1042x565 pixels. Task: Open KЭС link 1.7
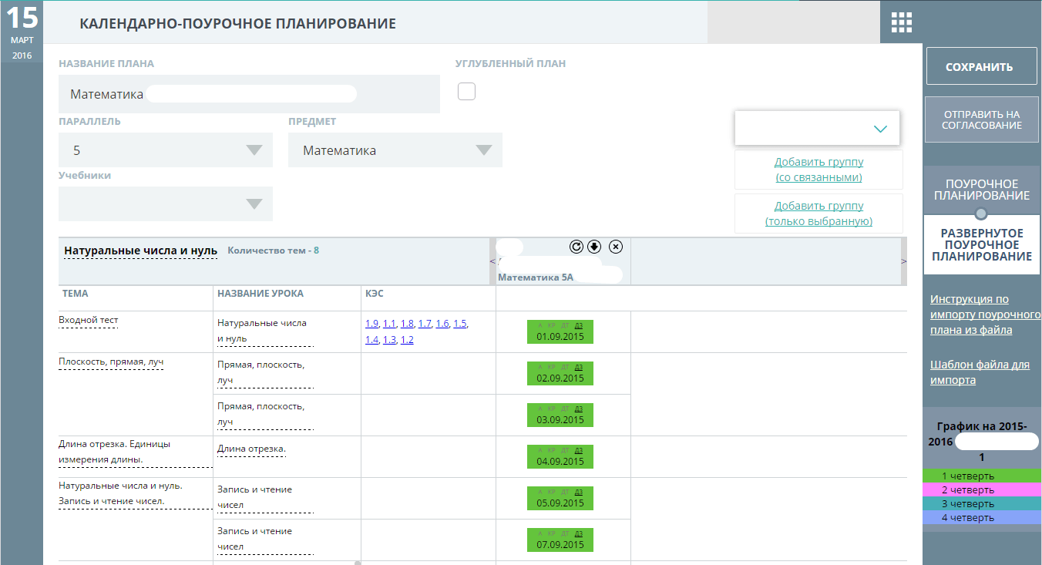tap(425, 324)
